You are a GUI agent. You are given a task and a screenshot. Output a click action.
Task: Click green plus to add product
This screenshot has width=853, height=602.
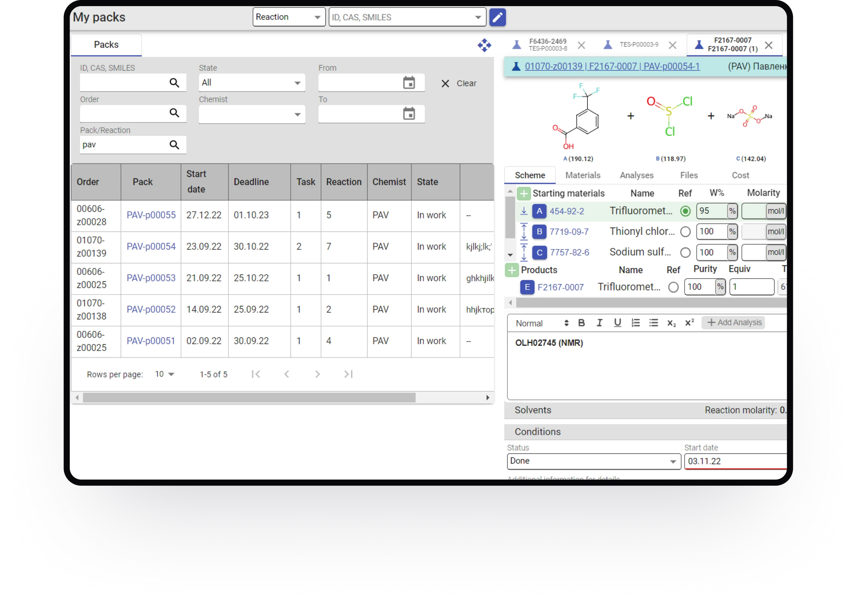click(512, 270)
